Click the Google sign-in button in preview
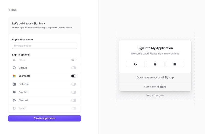Image resolution: width=205 pixels, height=134 pixels. (136, 64)
